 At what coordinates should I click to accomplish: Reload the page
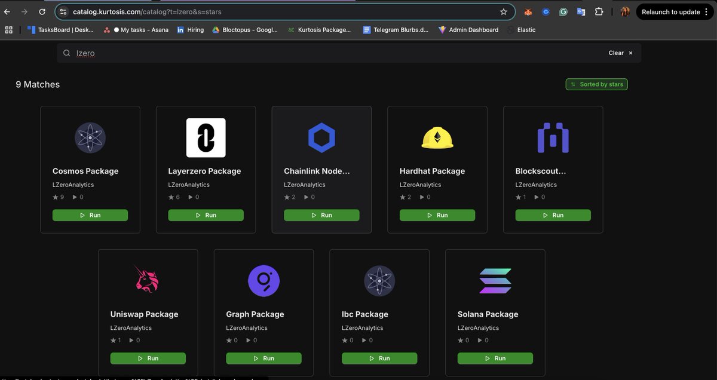[42, 11]
